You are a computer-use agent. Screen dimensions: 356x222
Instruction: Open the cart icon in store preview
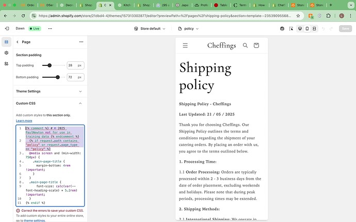(x=256, y=45)
